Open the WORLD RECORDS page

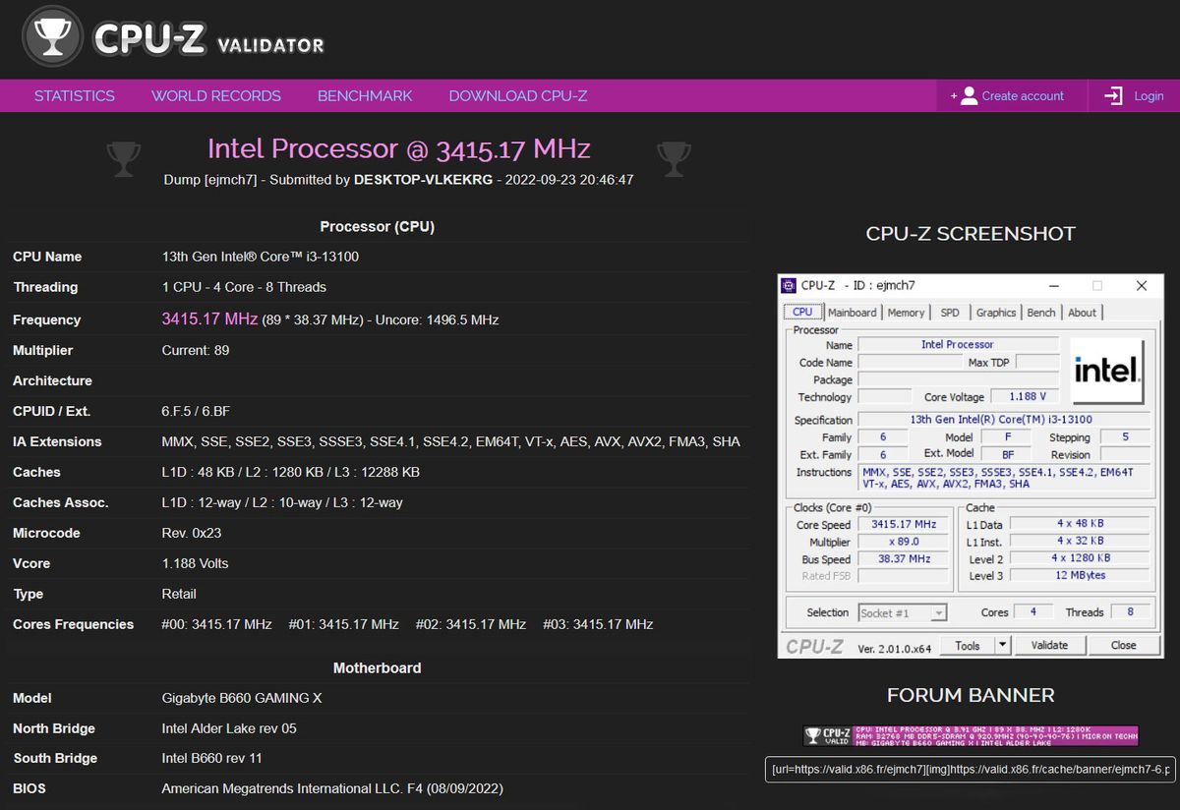pyautogui.click(x=215, y=95)
